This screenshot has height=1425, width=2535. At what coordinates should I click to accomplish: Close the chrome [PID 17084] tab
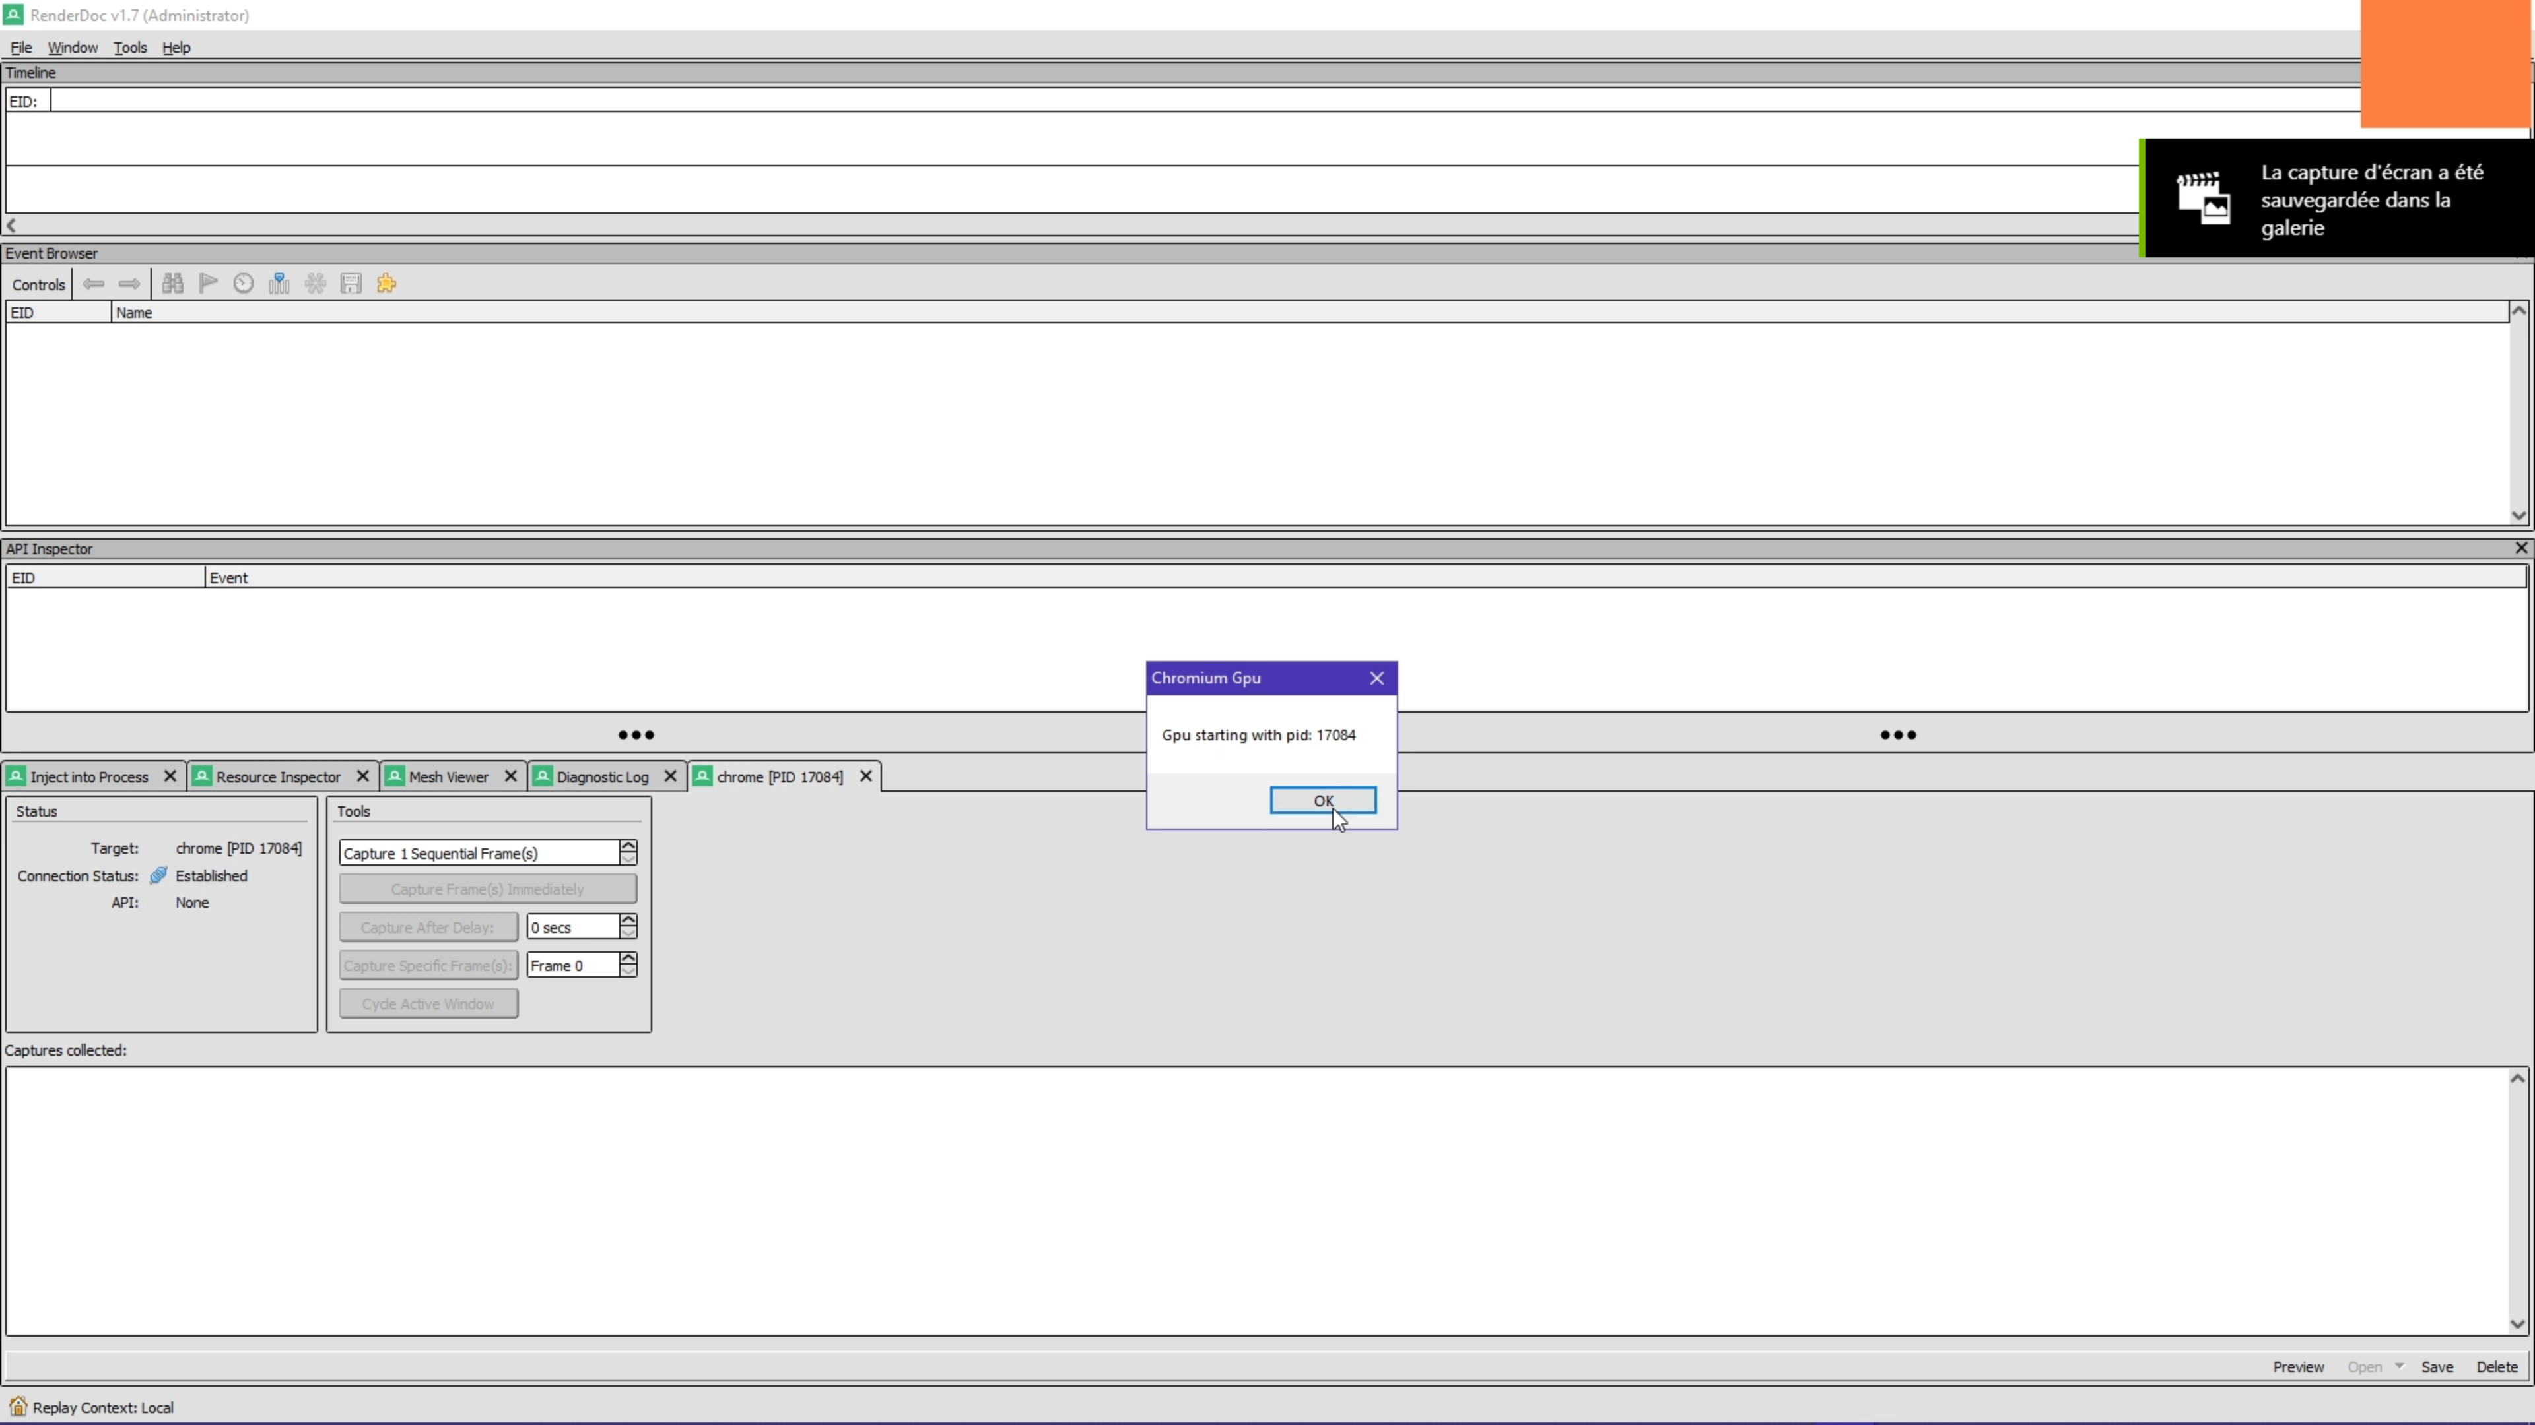coord(866,776)
